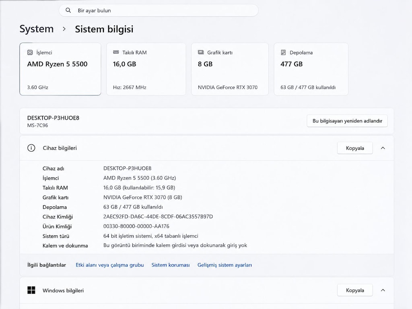Viewport: 412px width, 309px height.
Task: Click '16,0 GB (kullanılabilir: 15,9 GB)' value
Action: coord(139,187)
